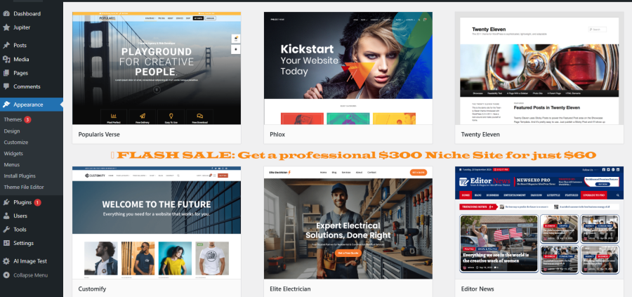Select the Phlox theme screenshot
This screenshot has width=632, height=297.
click(348, 68)
